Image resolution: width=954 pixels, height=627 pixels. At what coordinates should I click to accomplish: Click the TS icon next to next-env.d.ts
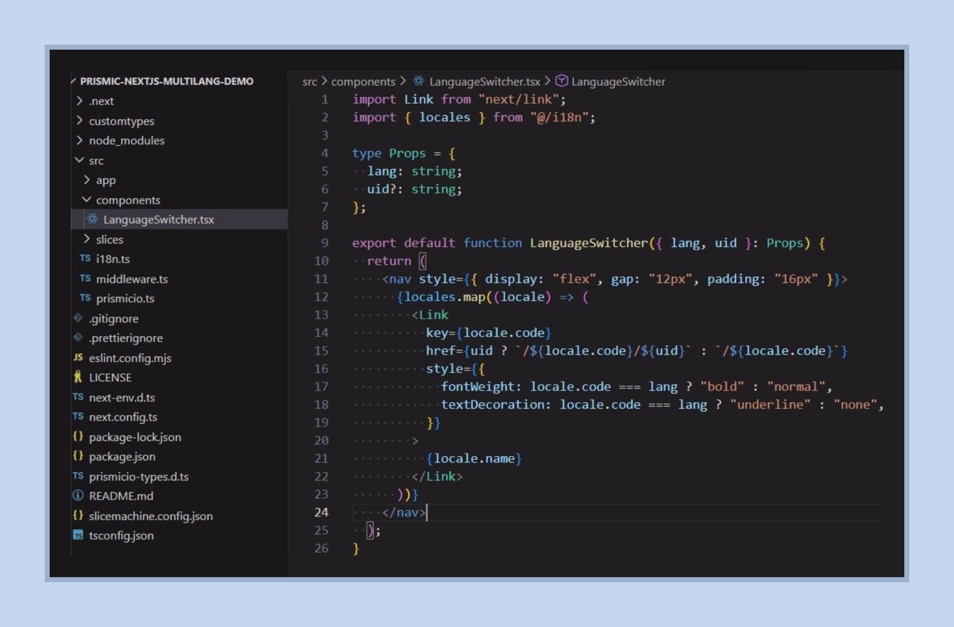[x=78, y=397]
